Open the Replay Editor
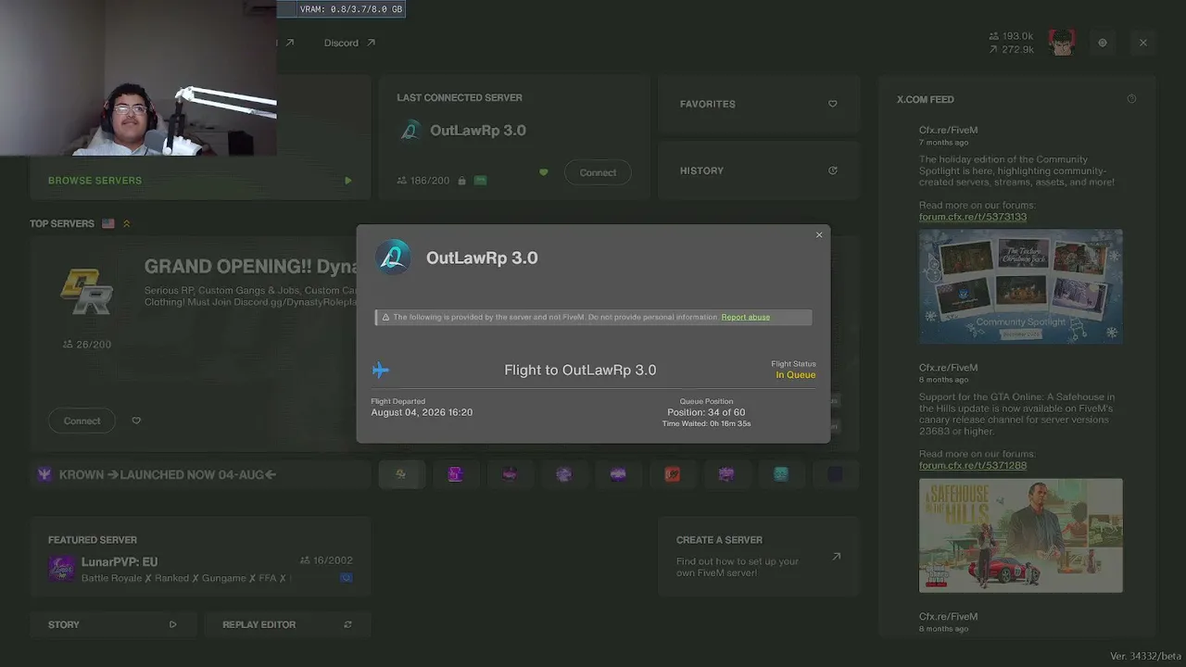Viewport: 1186px width, 667px height. click(287, 624)
